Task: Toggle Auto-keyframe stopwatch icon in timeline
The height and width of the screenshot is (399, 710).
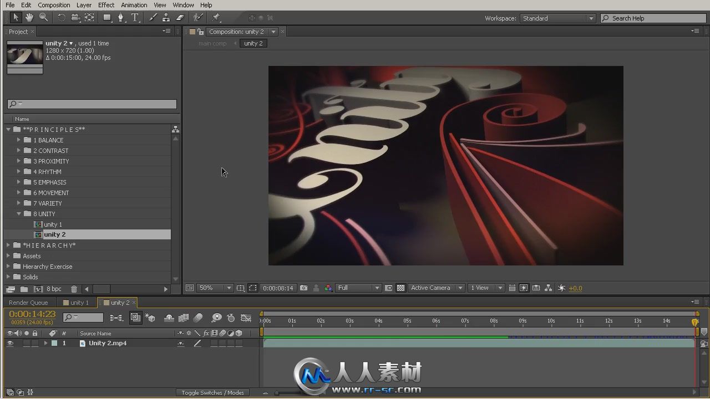Action: [x=231, y=318]
